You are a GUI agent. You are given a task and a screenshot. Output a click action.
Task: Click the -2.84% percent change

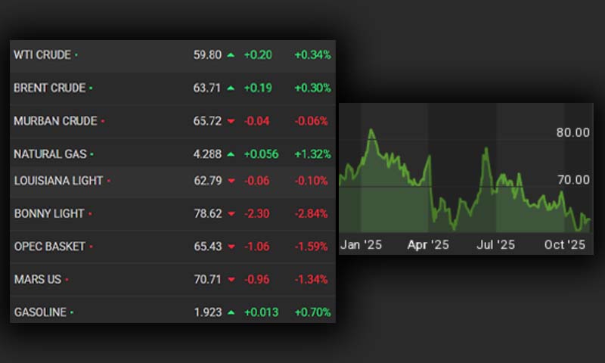[x=311, y=214]
